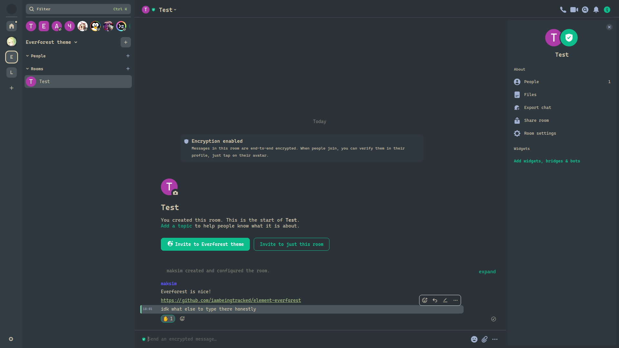Expand the collapsed room messages

pos(487,272)
